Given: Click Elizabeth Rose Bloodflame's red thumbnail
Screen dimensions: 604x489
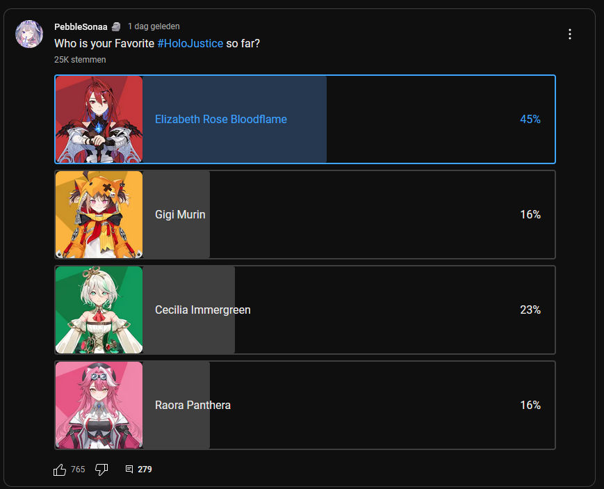Looking at the screenshot, I should coord(99,119).
